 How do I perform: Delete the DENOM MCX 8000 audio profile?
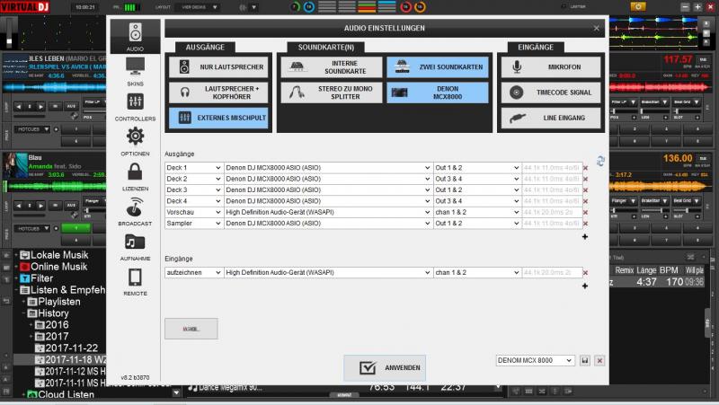(x=599, y=361)
